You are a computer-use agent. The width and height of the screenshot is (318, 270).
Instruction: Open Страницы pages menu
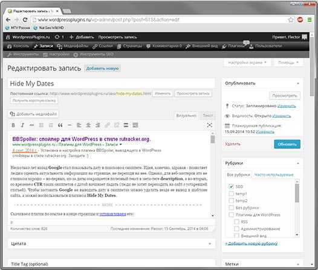click(130, 46)
